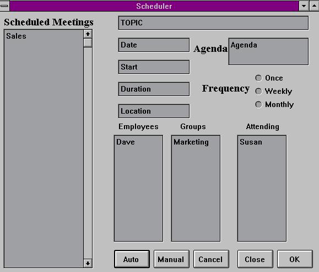Click the Auto button
The image size is (319, 272).
click(x=132, y=259)
